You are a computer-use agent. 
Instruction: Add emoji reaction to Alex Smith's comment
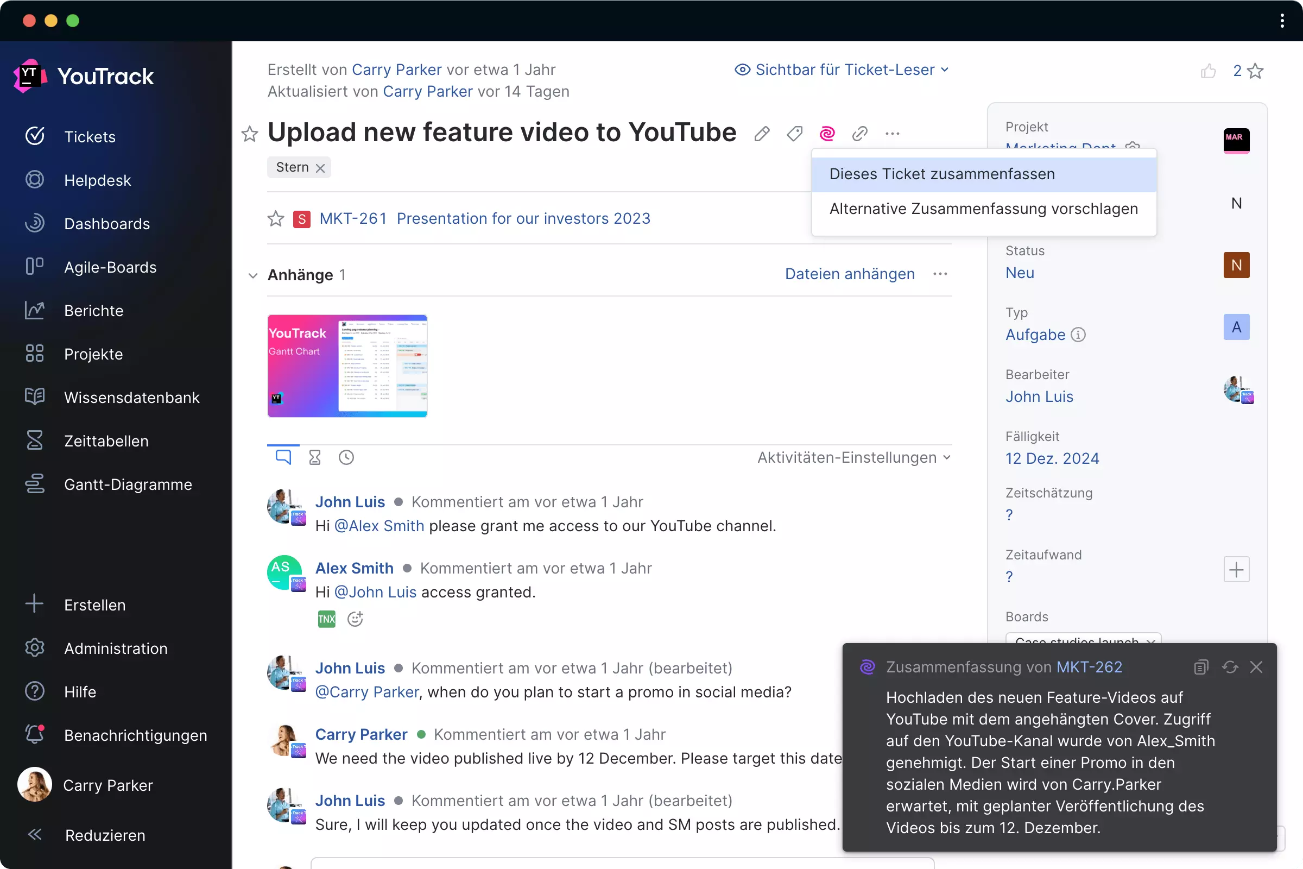tap(355, 619)
